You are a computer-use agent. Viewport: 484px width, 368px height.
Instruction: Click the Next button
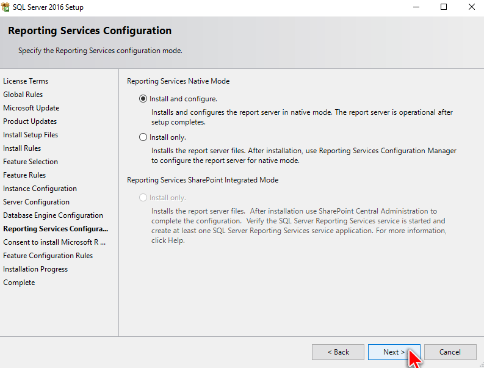pos(394,352)
